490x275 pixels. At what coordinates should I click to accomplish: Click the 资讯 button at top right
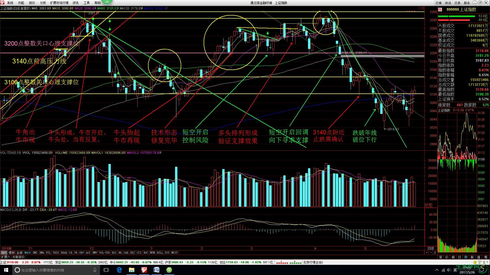(448, 3)
